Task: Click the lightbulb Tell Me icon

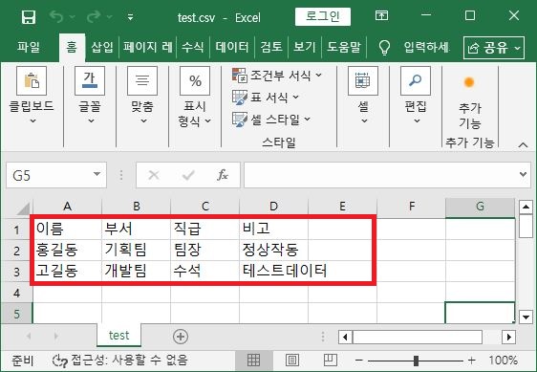Action: point(385,47)
